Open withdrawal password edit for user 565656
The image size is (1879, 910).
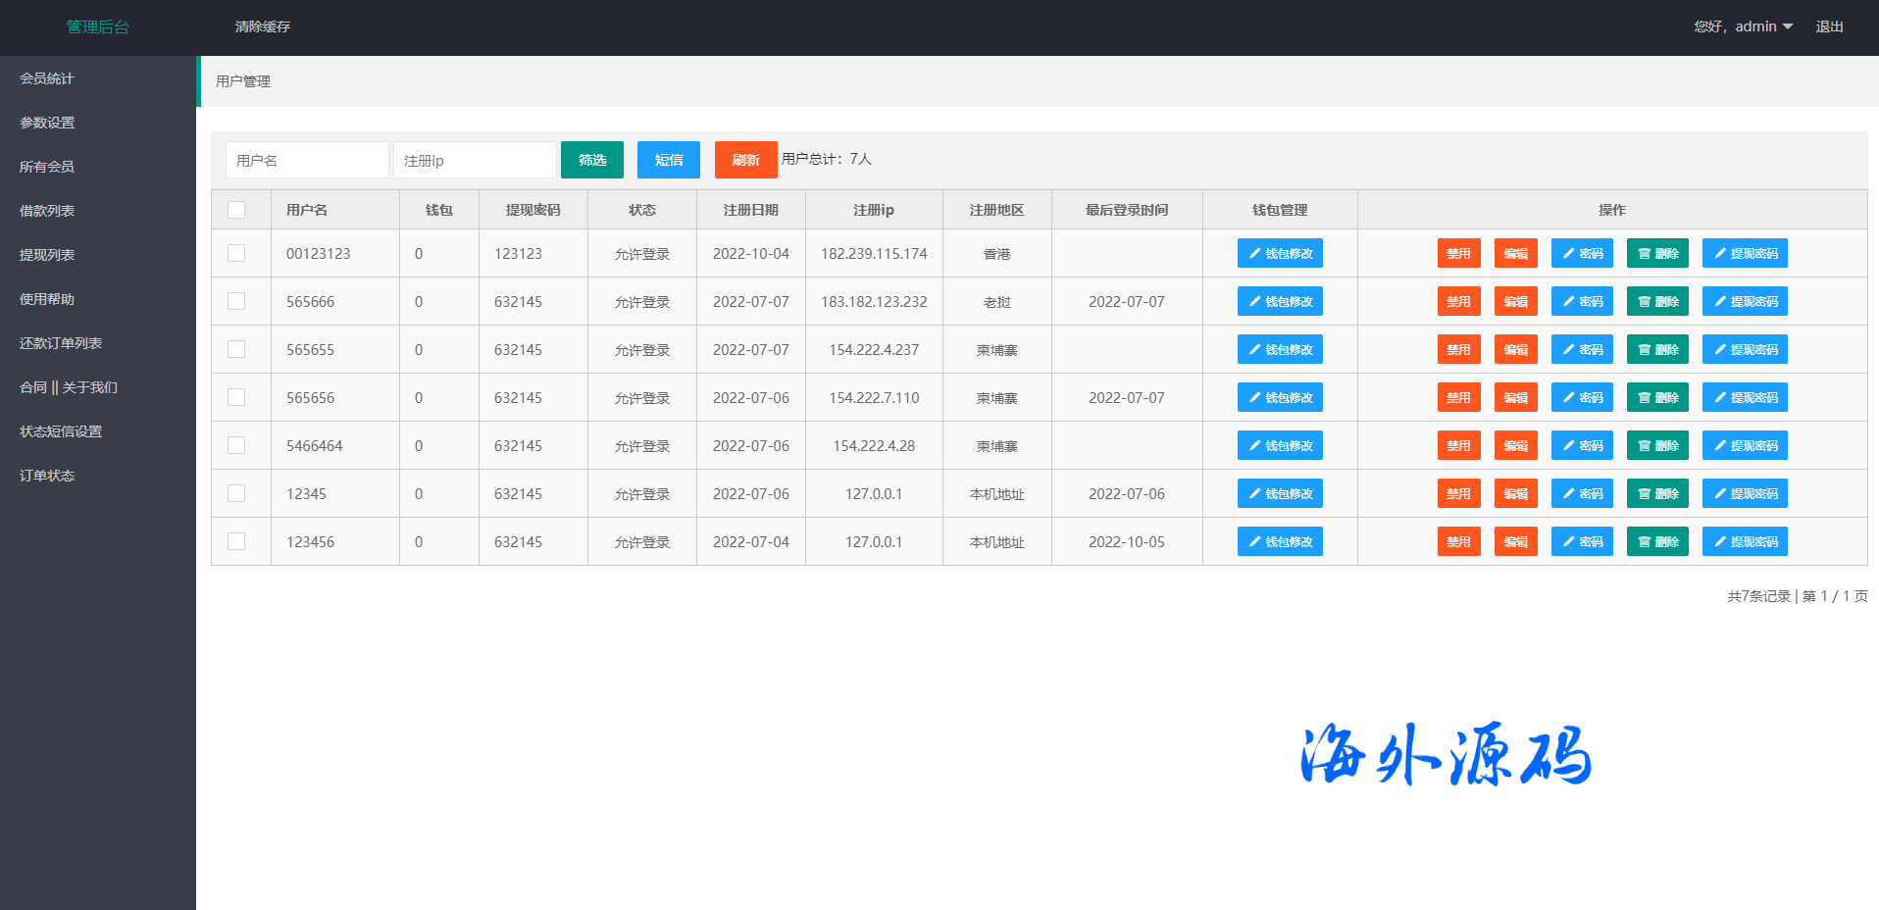click(1744, 397)
